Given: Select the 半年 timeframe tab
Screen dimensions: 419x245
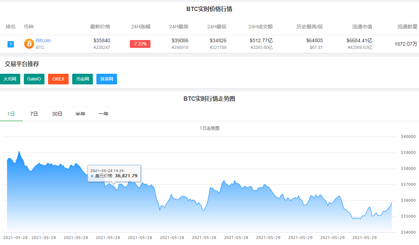Looking at the screenshot, I should point(80,114).
